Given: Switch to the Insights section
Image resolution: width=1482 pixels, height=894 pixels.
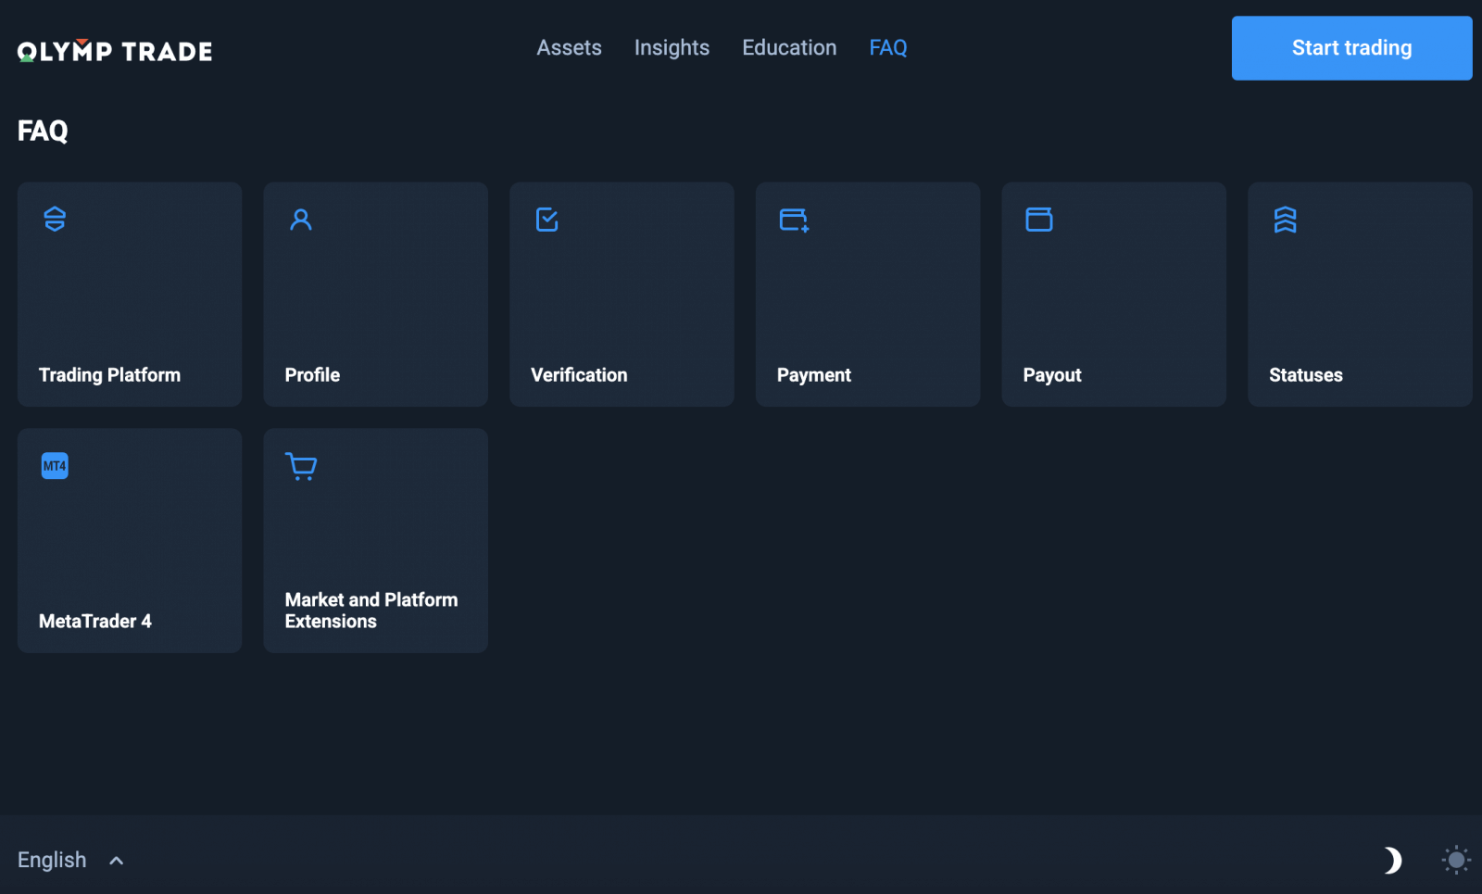Looking at the screenshot, I should (672, 47).
